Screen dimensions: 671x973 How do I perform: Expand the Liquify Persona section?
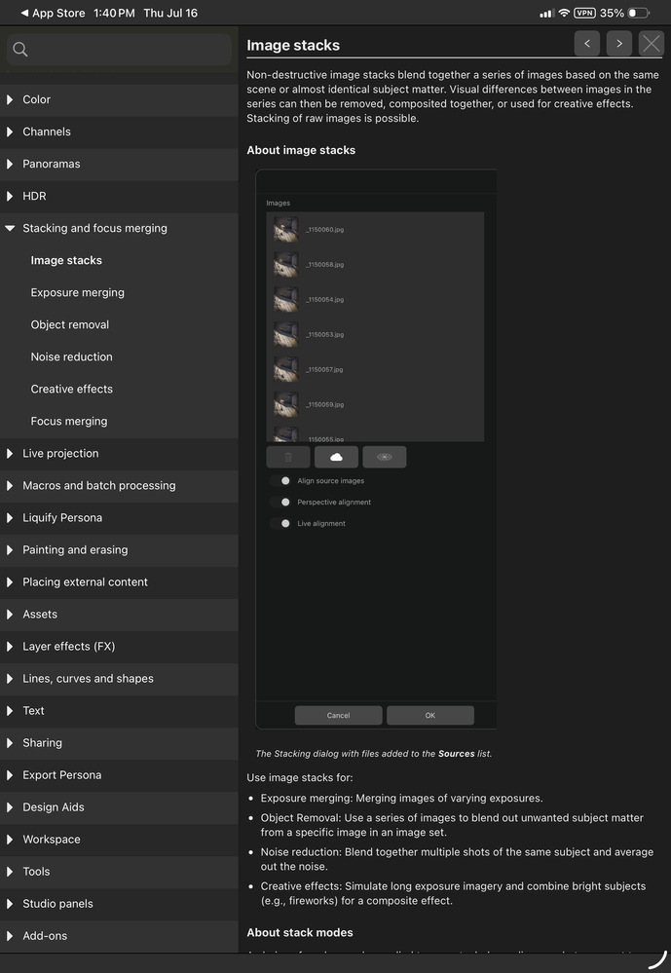click(119, 517)
